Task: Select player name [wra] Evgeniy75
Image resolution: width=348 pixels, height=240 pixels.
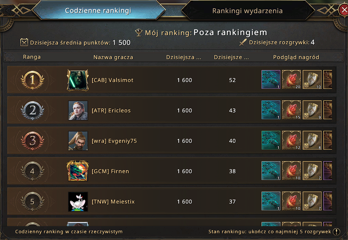Action: [114, 141]
